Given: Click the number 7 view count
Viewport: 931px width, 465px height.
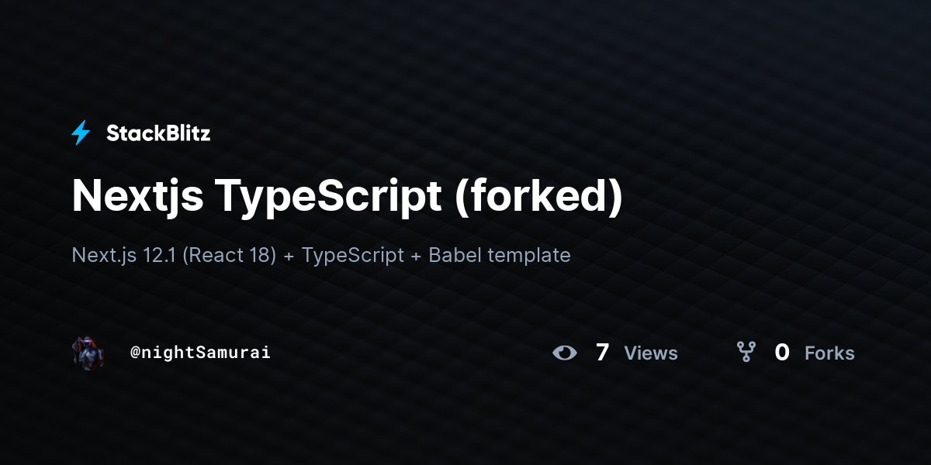Looking at the screenshot, I should pyautogui.click(x=602, y=353).
